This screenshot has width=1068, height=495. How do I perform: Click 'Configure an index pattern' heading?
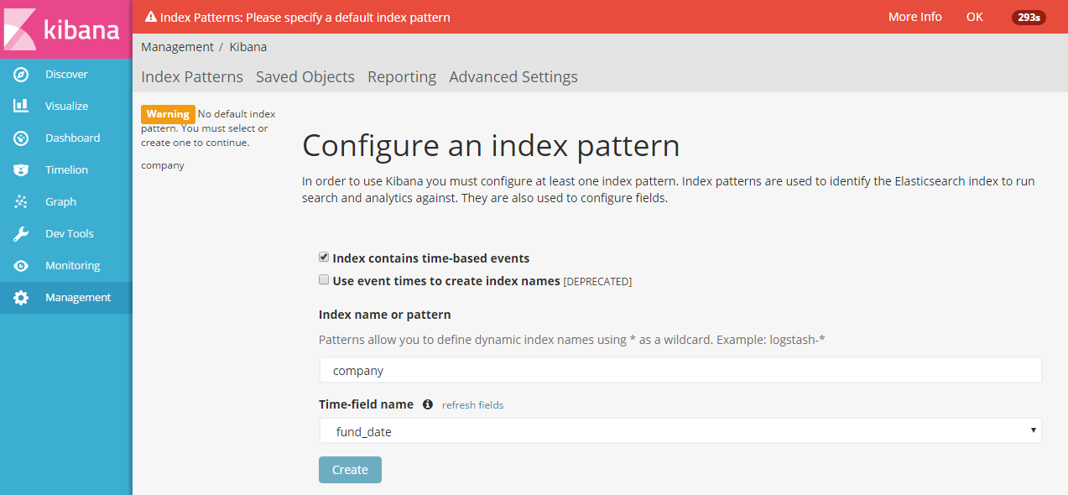pyautogui.click(x=491, y=146)
